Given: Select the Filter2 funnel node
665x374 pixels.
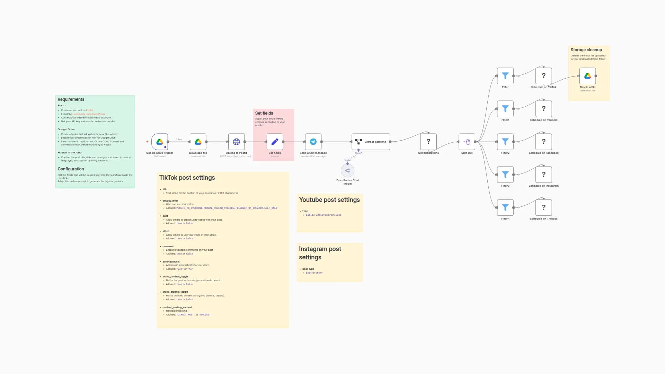Looking at the screenshot, I should [505, 142].
